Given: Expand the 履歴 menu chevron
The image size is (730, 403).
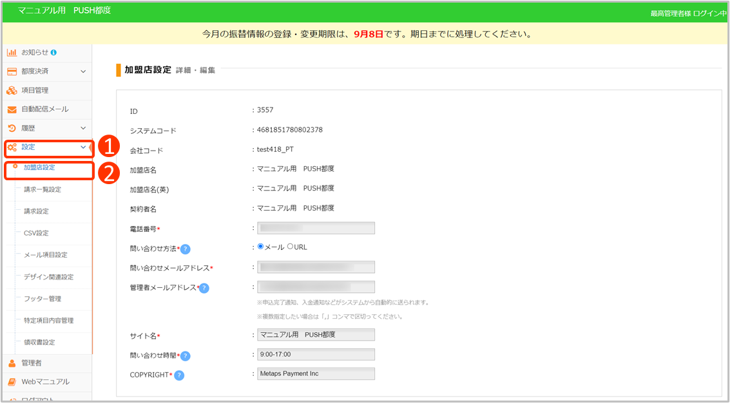Looking at the screenshot, I should coord(82,129).
